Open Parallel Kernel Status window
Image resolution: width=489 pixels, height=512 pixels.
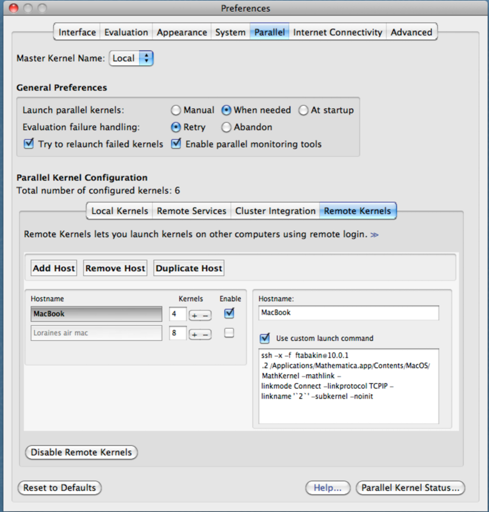click(x=410, y=488)
